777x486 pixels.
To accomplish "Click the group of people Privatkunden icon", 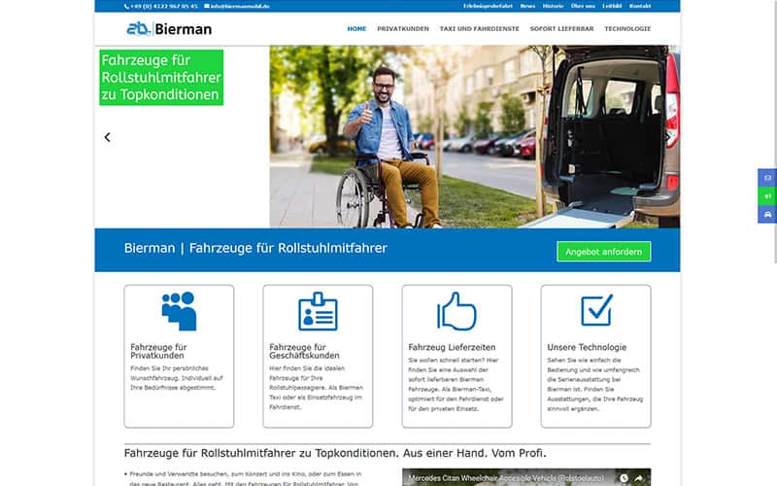I will [179, 311].
